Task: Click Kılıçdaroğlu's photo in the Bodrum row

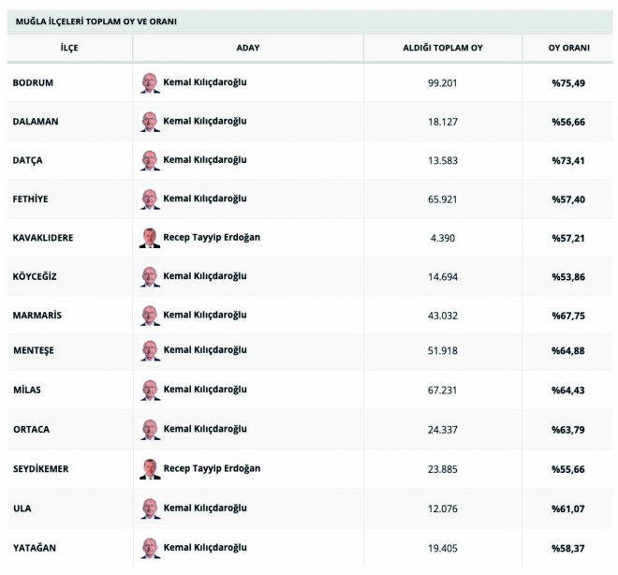Action: click(x=150, y=82)
